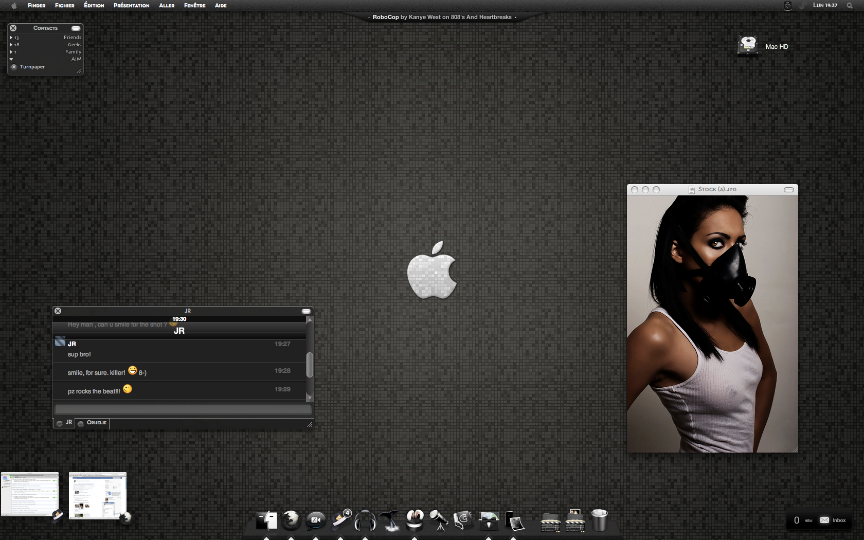Toggle the JR chat window toolbar pill button
Viewport: 864px width, 540px height.
point(306,311)
